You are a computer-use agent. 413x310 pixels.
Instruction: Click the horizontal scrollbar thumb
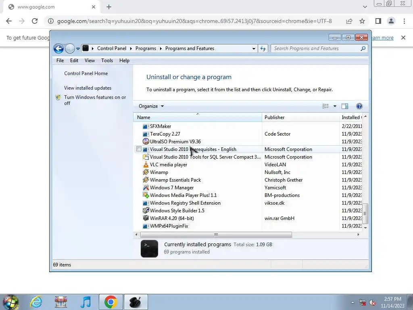pos(216,235)
